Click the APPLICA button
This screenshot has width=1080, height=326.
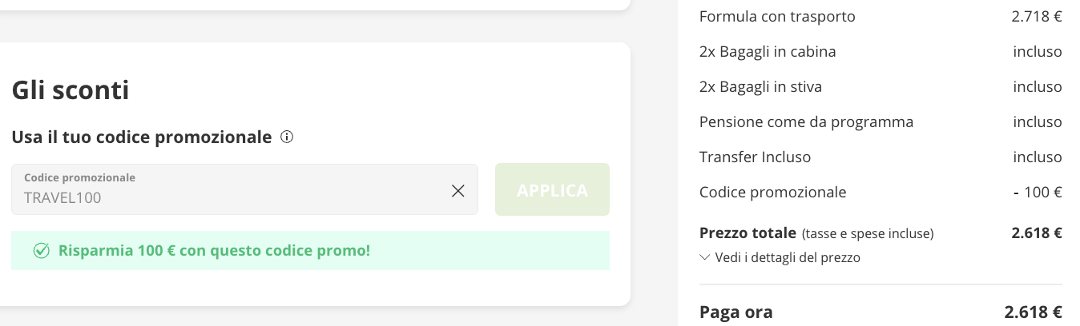click(552, 189)
